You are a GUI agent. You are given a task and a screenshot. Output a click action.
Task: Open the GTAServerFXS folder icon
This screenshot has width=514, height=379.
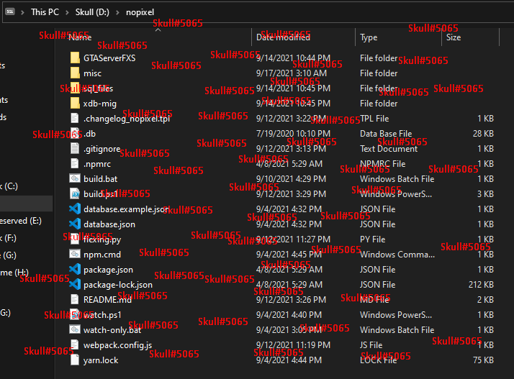pos(75,58)
